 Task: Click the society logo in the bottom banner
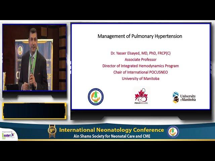point(173,132)
